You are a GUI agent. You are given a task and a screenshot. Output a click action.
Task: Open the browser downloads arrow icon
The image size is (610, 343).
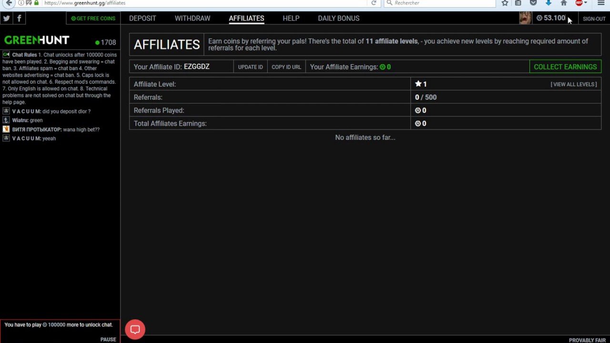549,3
